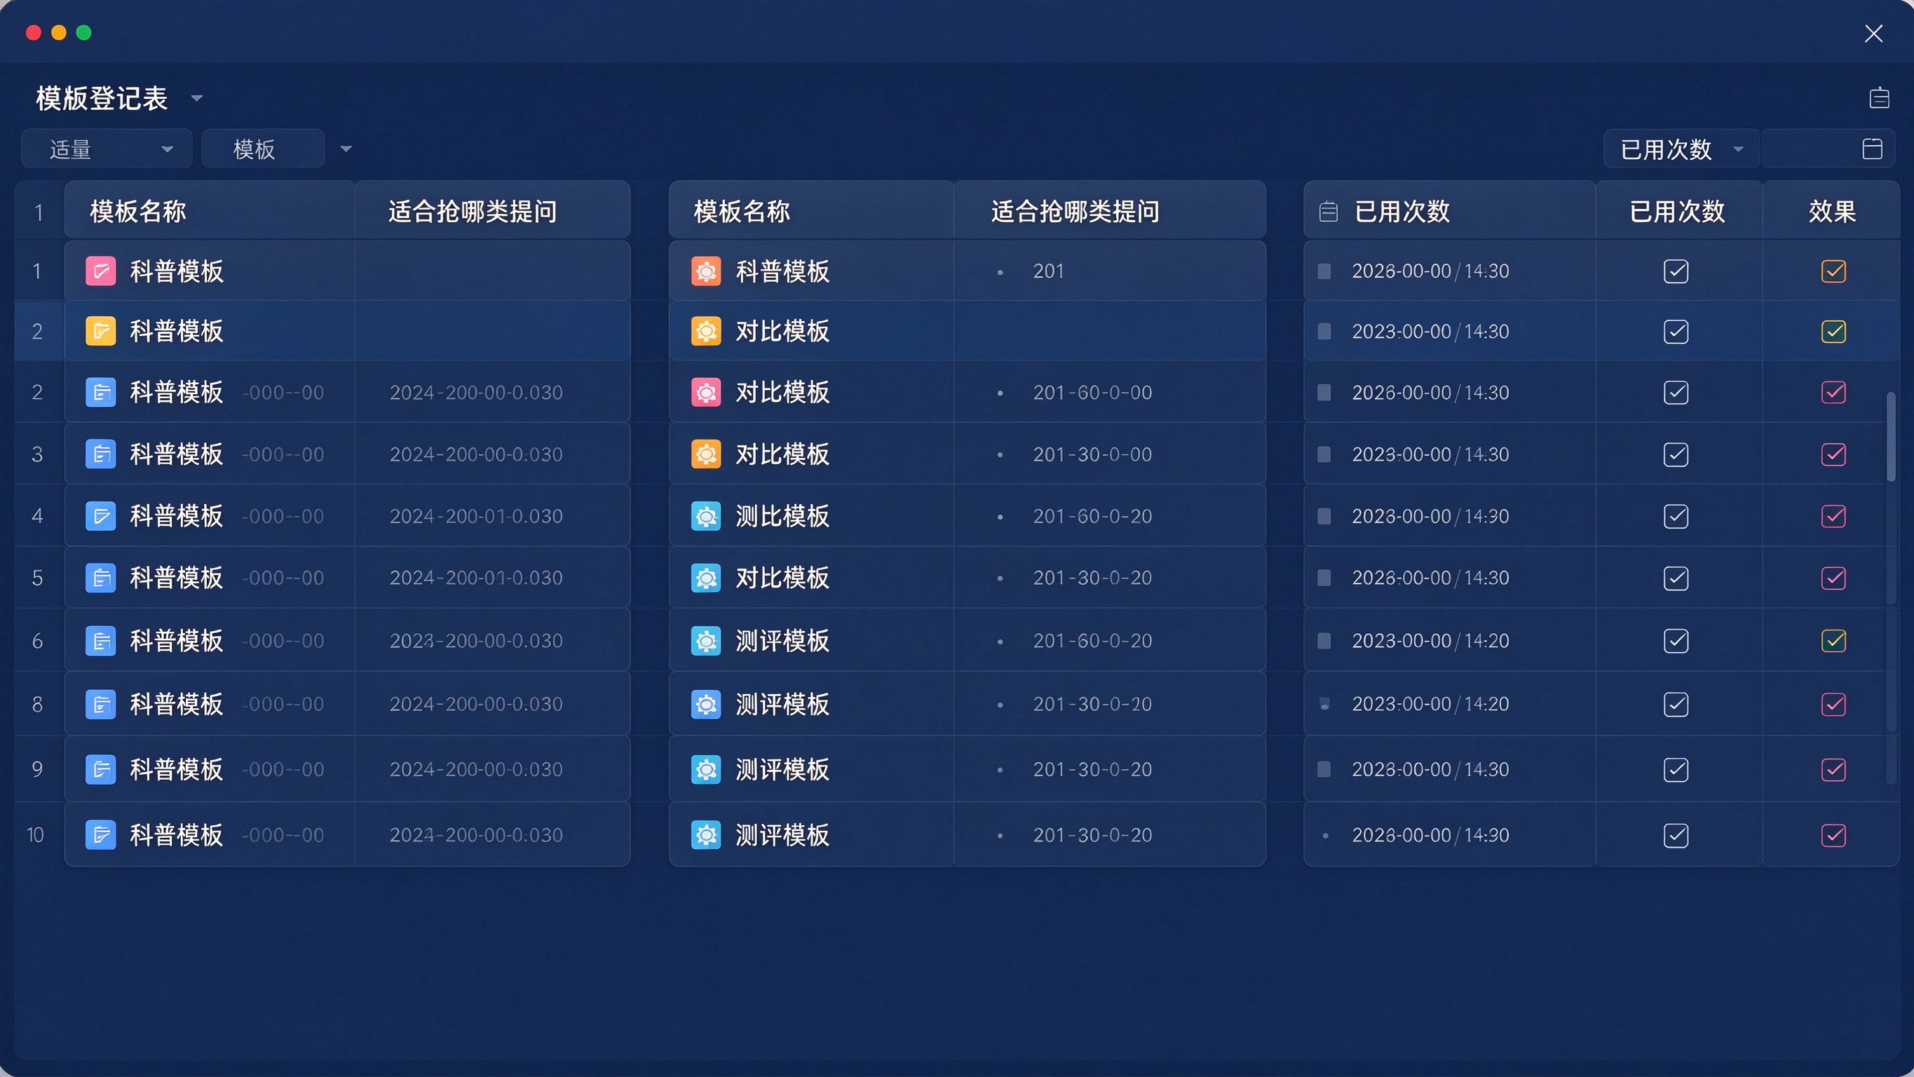Open the clipboard icon beside the title bar area
Screen dimensions: 1914x1077
(x=1879, y=97)
